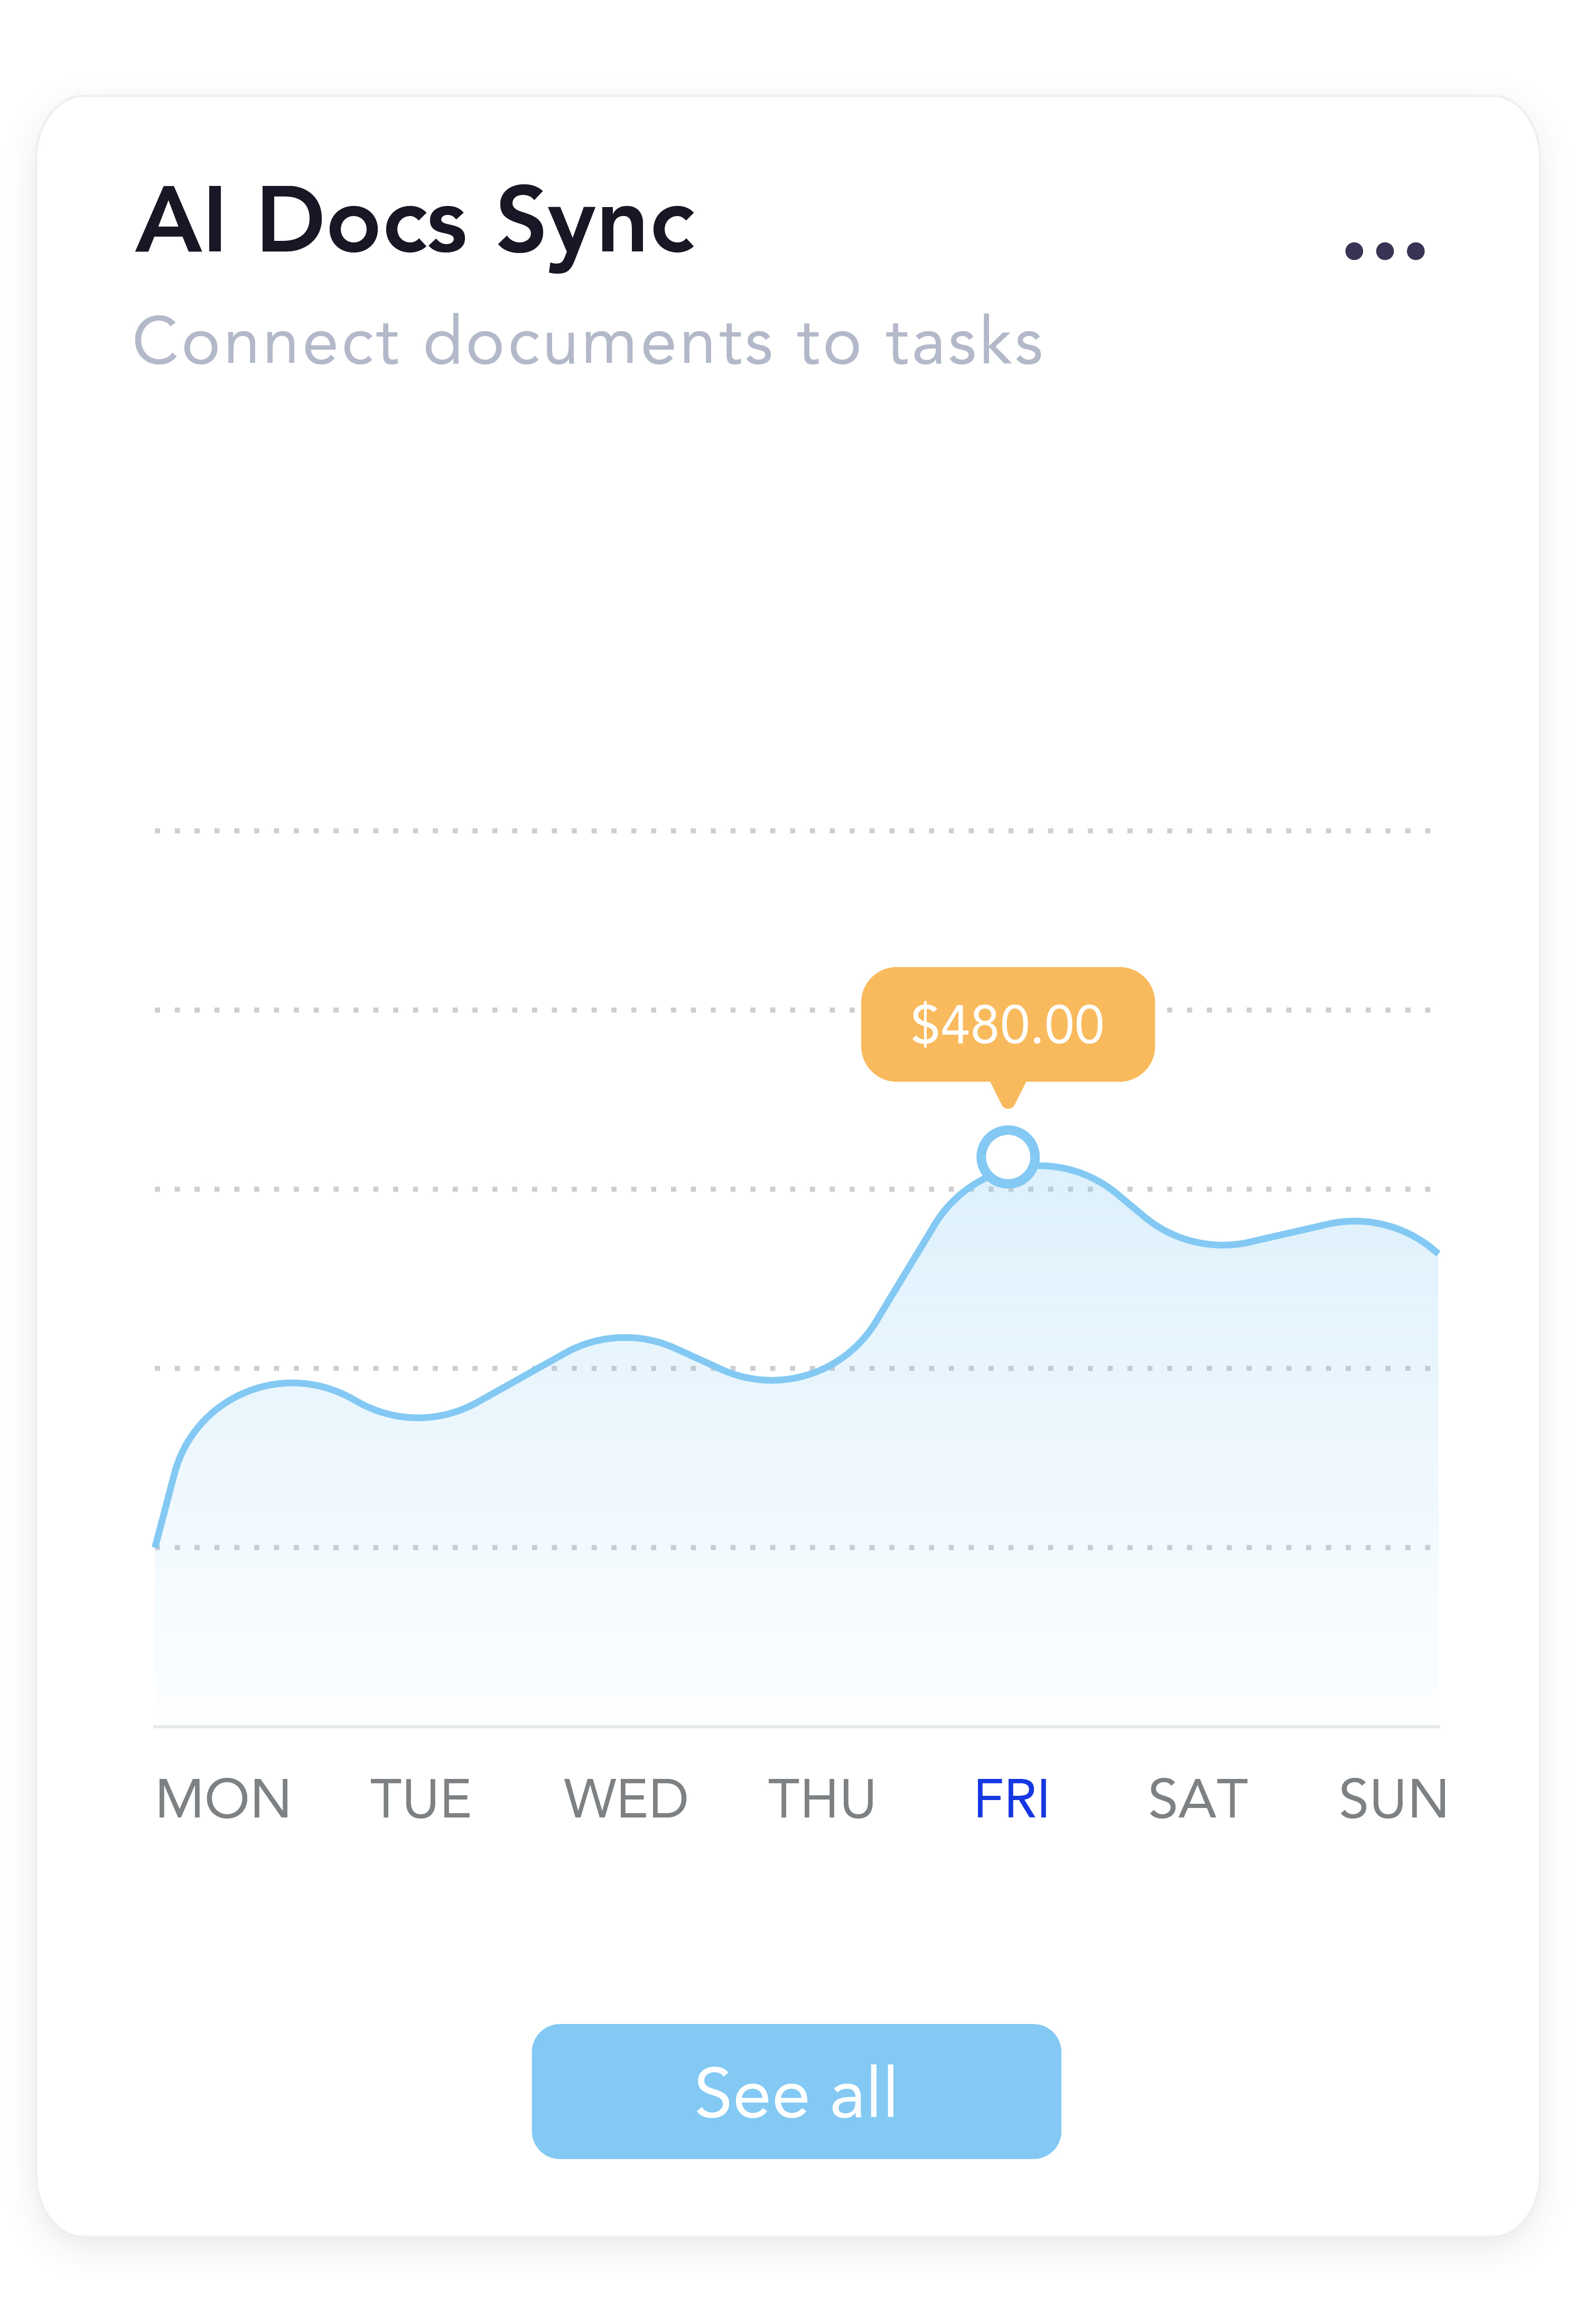Click the highlighted FRI day label
The width and height of the screenshot is (1576, 2324).
pyautogui.click(x=1011, y=1799)
